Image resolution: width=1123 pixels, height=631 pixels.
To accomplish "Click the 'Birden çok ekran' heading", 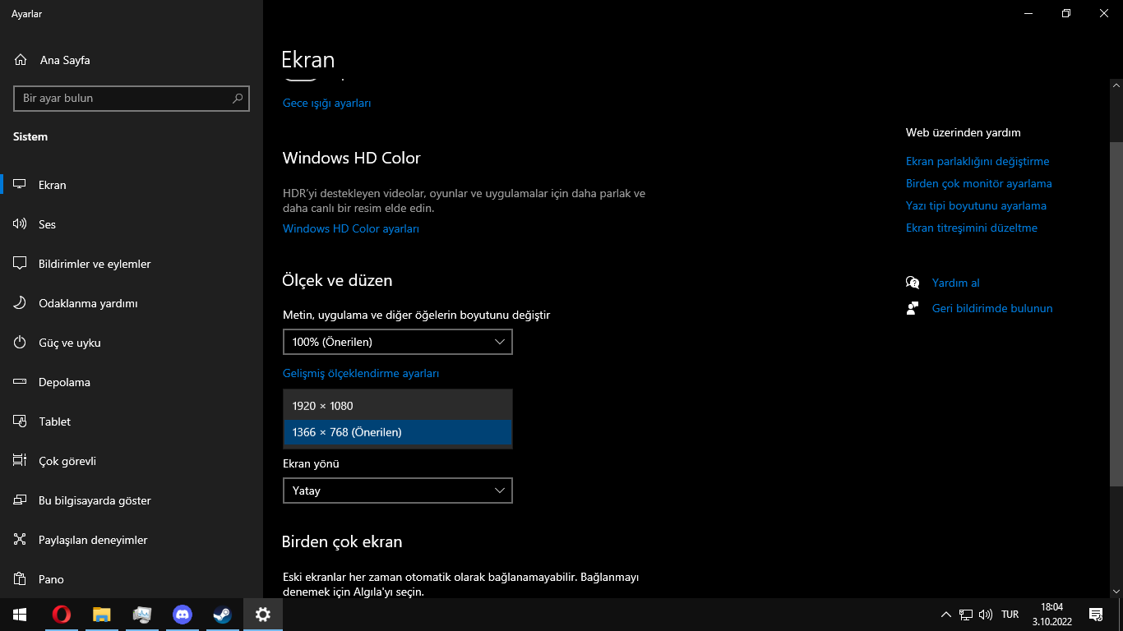I will 342,541.
